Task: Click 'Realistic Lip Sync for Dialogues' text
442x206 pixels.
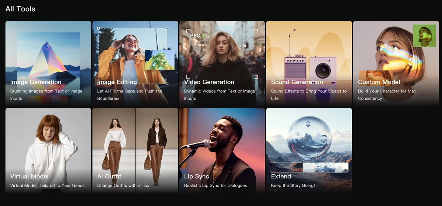Action: coord(215,185)
